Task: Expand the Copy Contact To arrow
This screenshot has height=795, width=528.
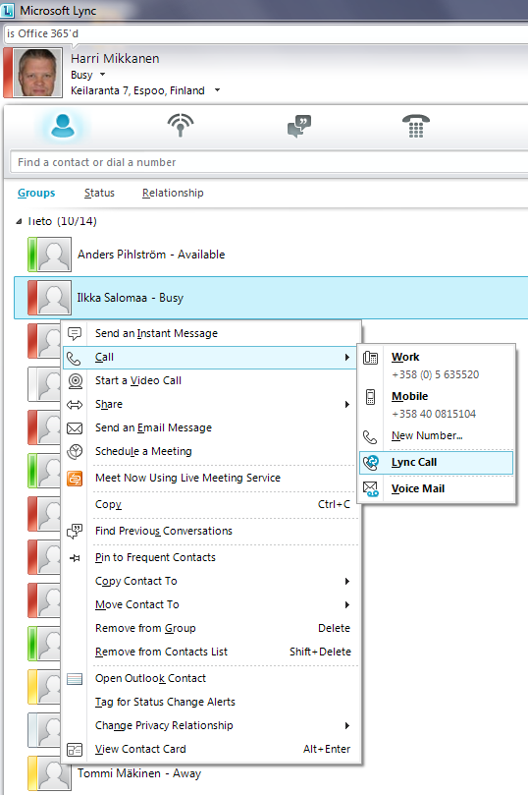Action: [346, 581]
